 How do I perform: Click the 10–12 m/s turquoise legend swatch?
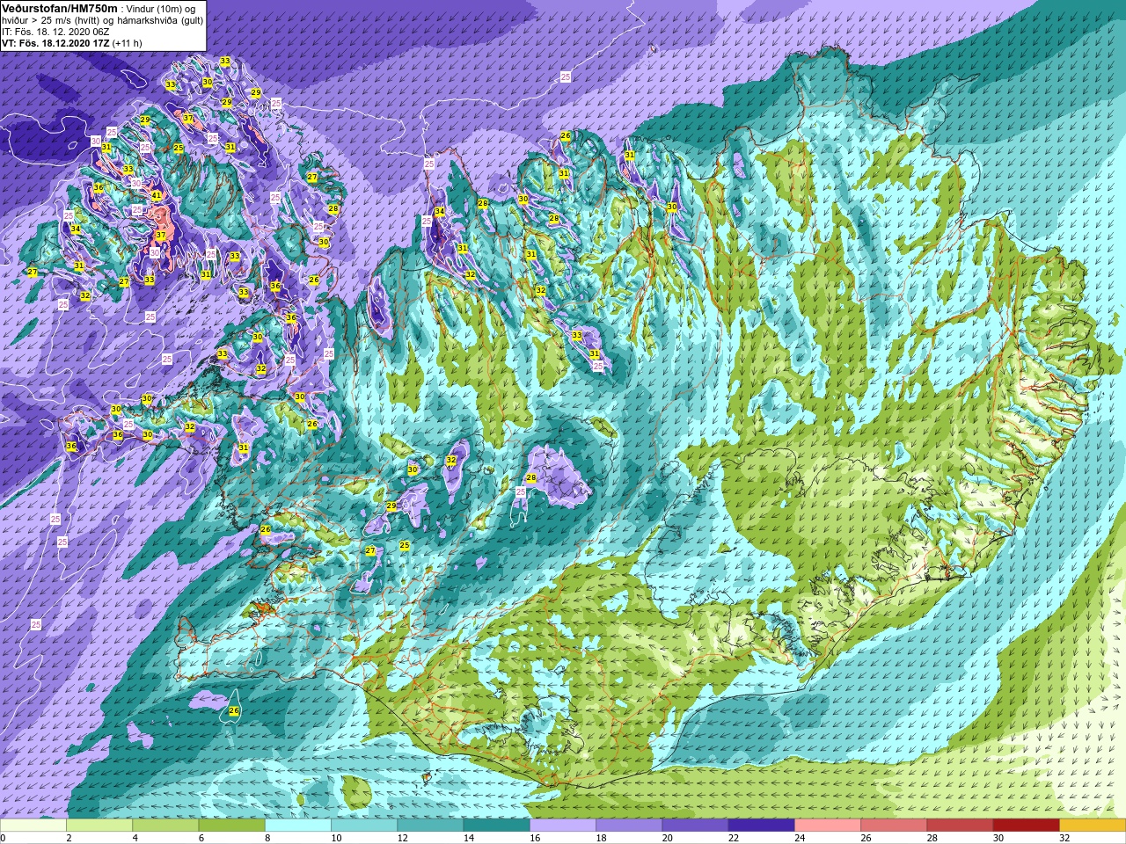point(364,826)
